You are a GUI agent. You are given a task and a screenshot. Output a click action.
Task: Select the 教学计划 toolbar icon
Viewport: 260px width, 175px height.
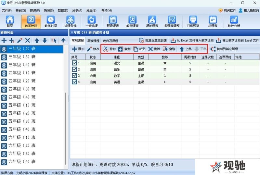[x=31, y=21]
